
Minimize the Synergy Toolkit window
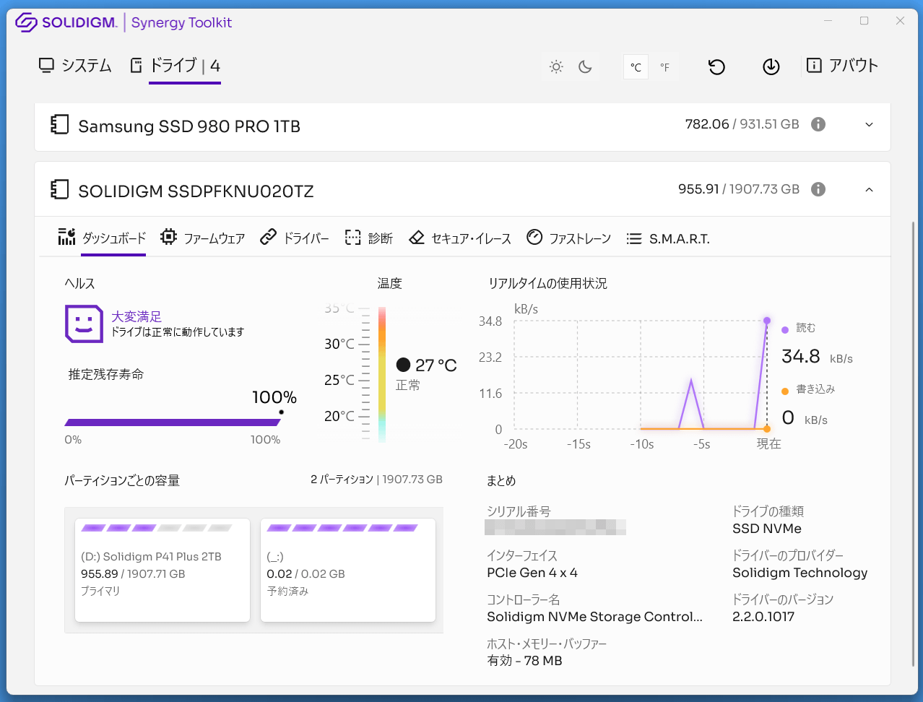pos(828,21)
